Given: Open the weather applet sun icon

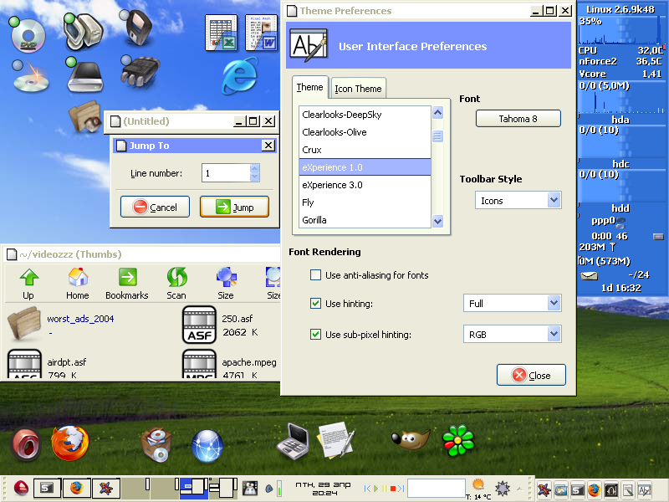Looking at the screenshot, I should tap(478, 485).
